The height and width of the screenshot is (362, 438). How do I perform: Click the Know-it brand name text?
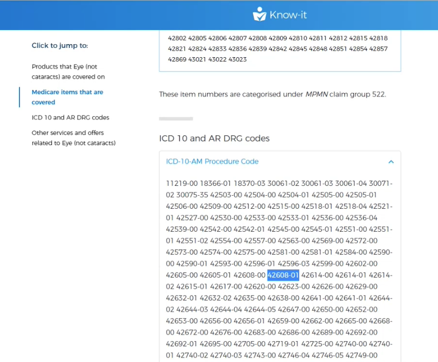(x=288, y=15)
